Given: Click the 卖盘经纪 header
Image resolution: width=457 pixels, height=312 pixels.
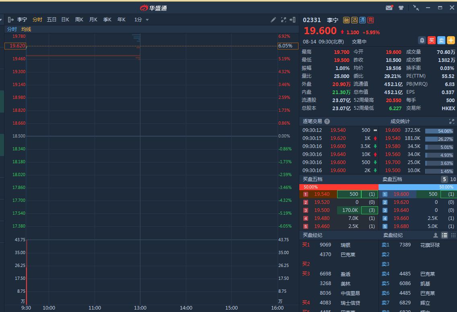Looking at the screenshot, I should (x=393, y=235).
